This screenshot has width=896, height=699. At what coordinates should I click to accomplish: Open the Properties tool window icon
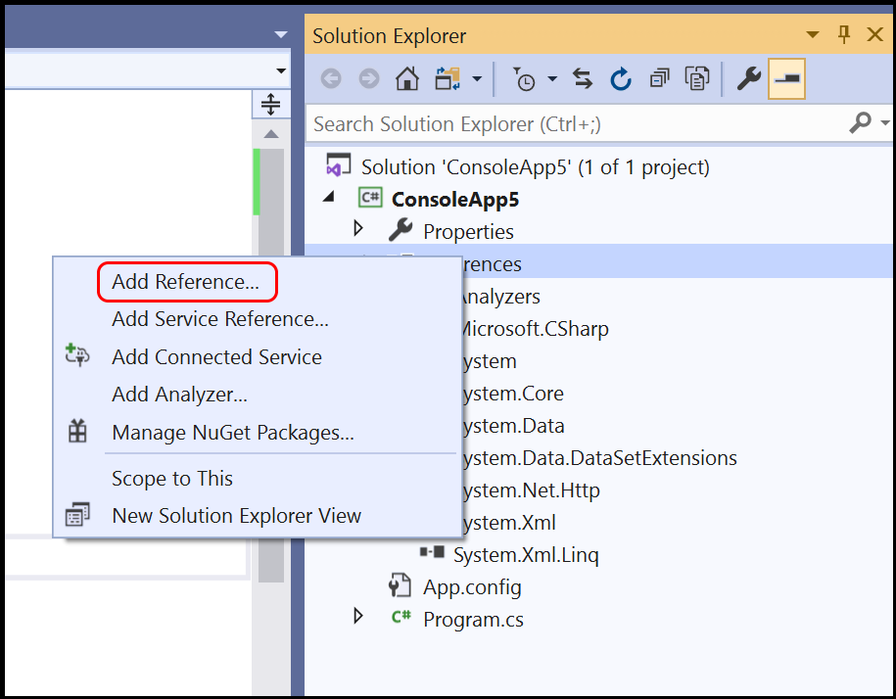747,77
